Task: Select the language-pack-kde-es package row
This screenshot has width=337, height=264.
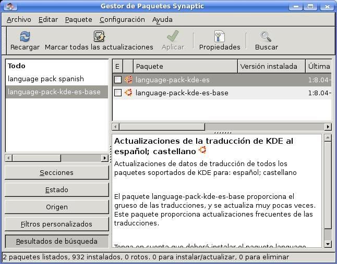Action: (x=222, y=80)
